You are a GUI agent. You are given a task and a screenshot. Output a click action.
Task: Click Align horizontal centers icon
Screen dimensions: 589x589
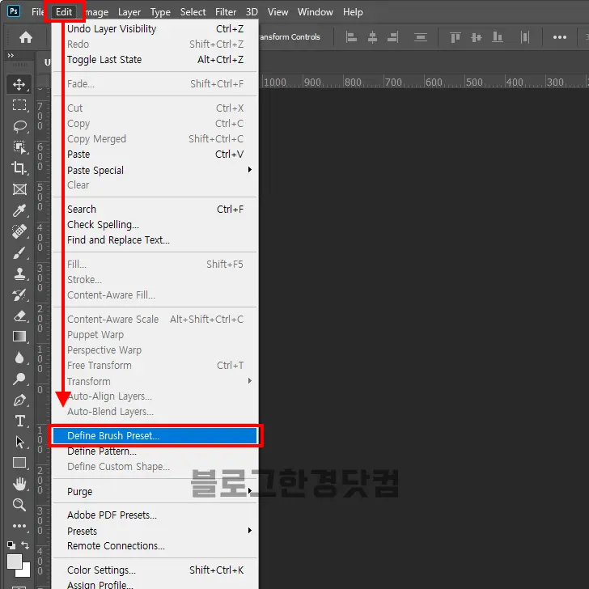point(372,37)
